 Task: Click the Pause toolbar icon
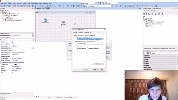tap(71, 6)
